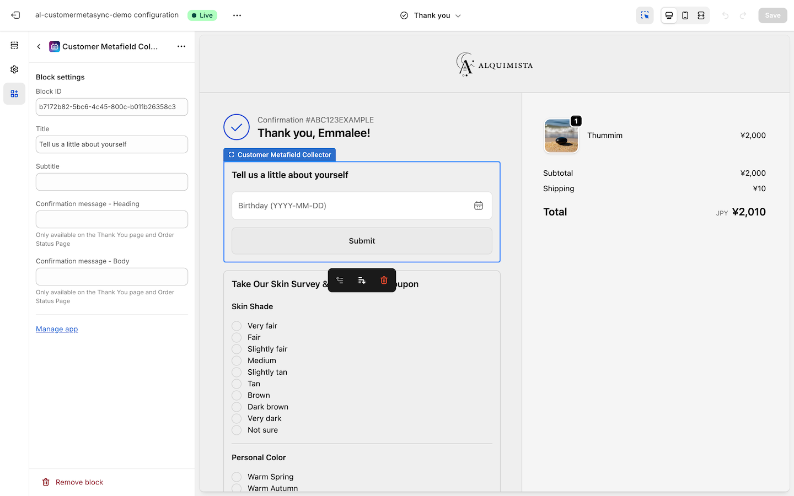Select the Medium skin shade option

237,360
